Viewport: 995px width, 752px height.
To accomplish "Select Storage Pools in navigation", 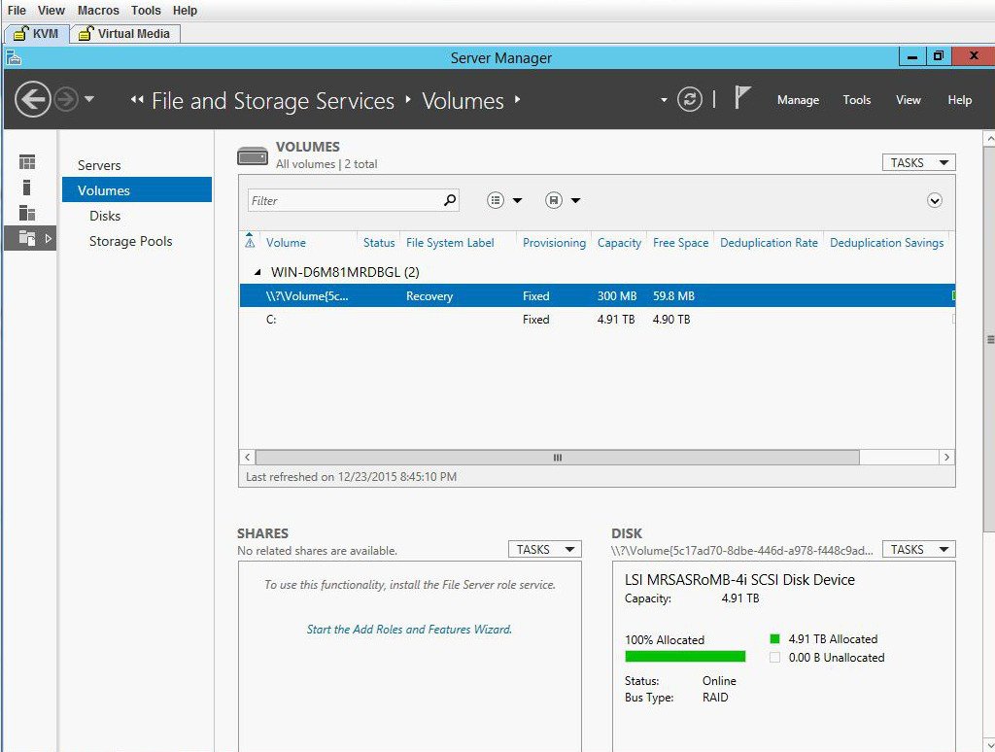I will tap(130, 241).
